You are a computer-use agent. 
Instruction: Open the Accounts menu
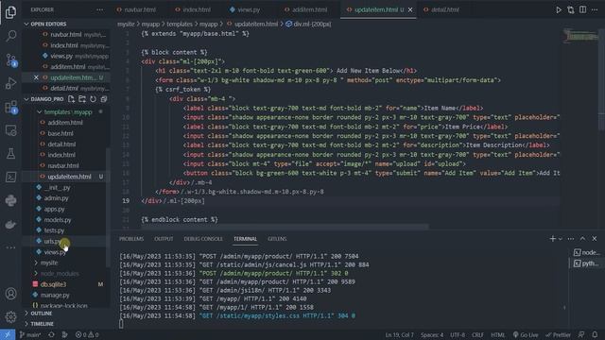pyautogui.click(x=10, y=294)
